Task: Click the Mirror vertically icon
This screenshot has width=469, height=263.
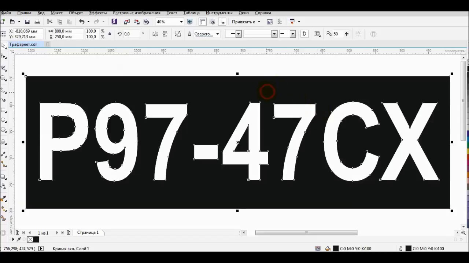Action: click(x=165, y=34)
